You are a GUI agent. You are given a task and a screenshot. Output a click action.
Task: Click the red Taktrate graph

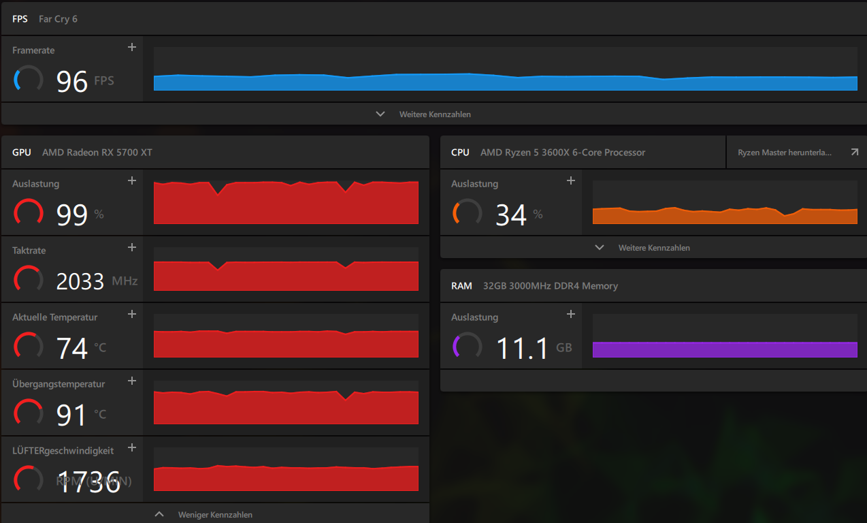(x=286, y=269)
